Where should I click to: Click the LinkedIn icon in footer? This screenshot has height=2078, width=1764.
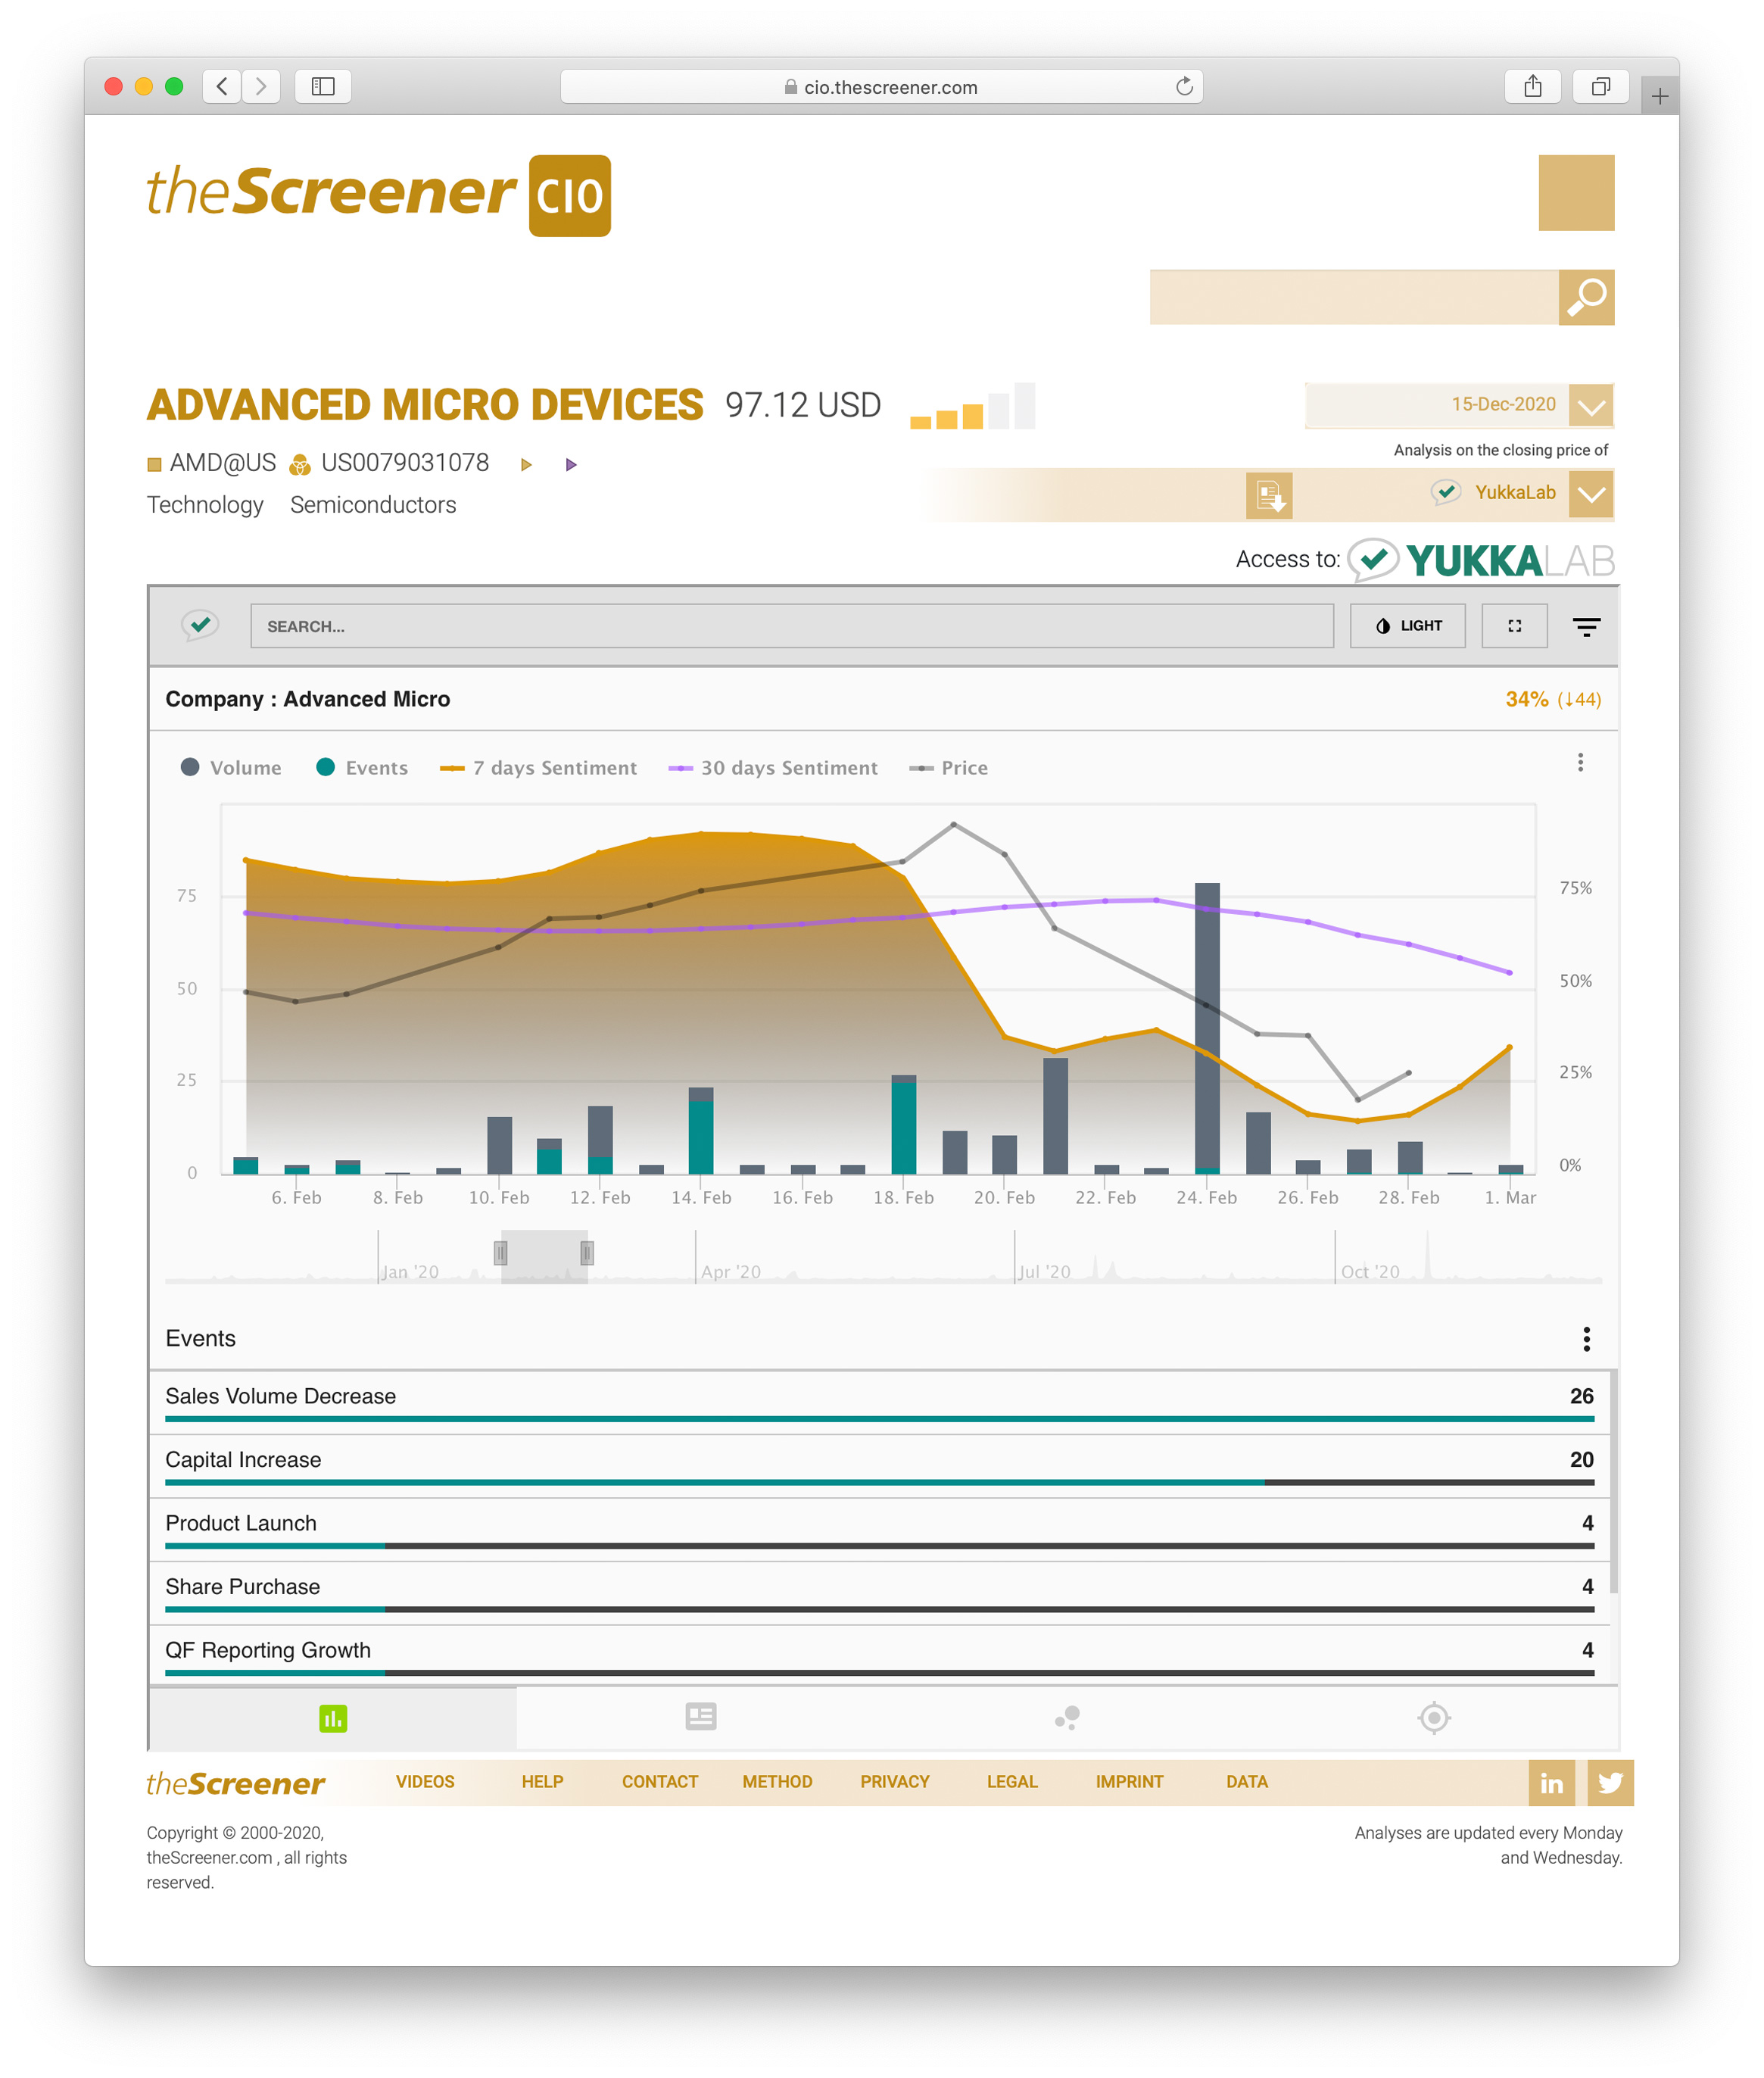(1551, 1783)
